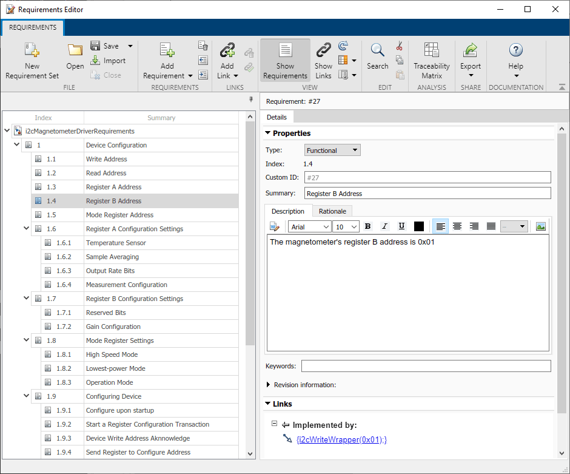This screenshot has height=474, width=570.
Task: Insert image into description editor
Action: pyautogui.click(x=541, y=226)
